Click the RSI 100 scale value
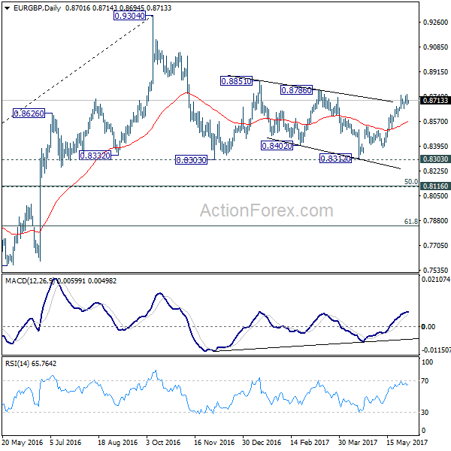 click(427, 362)
